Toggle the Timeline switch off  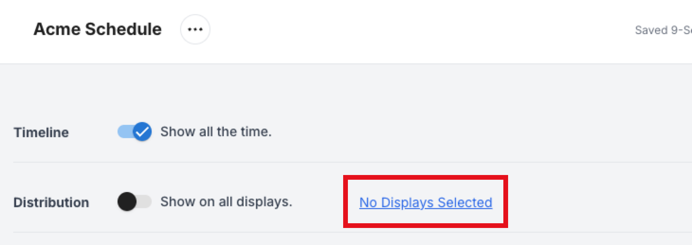pos(135,132)
